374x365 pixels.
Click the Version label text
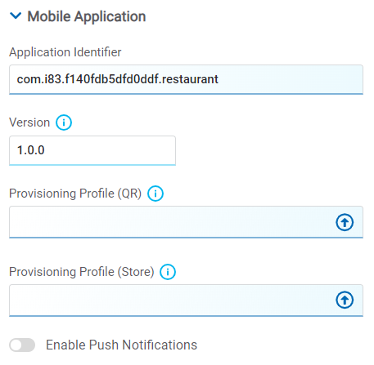point(29,122)
